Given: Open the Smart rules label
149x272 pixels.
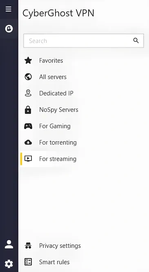Looking at the screenshot, I should [54, 262].
